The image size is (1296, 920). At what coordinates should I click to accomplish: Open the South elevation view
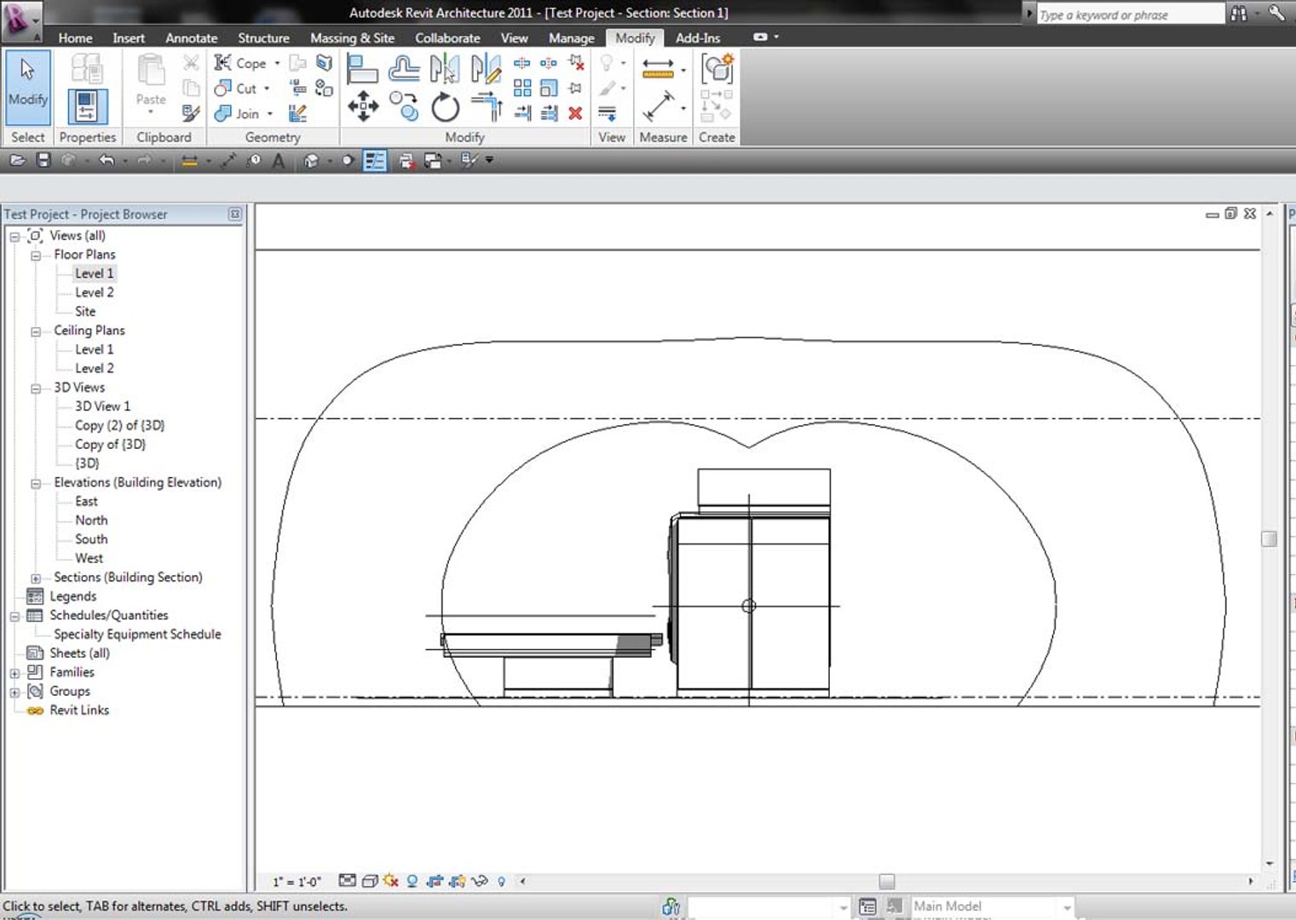[x=91, y=539]
